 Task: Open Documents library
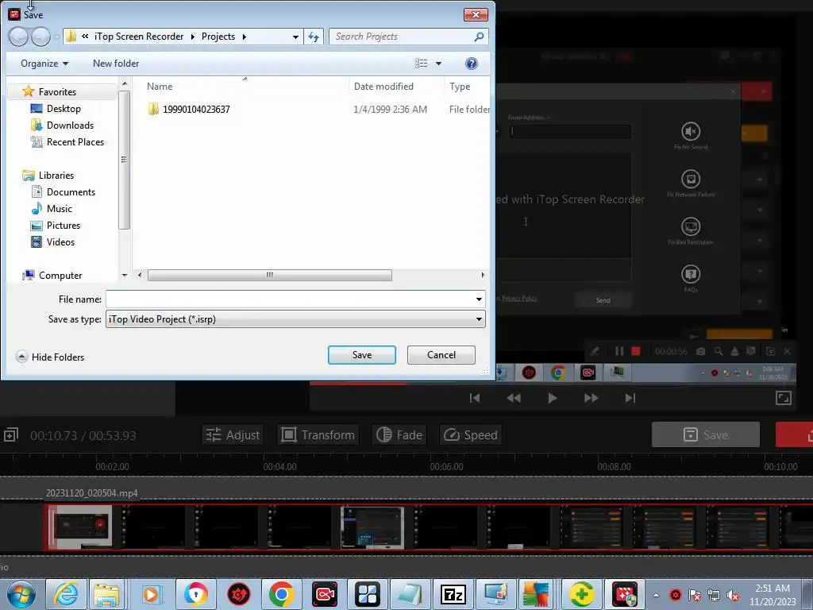pyautogui.click(x=71, y=192)
